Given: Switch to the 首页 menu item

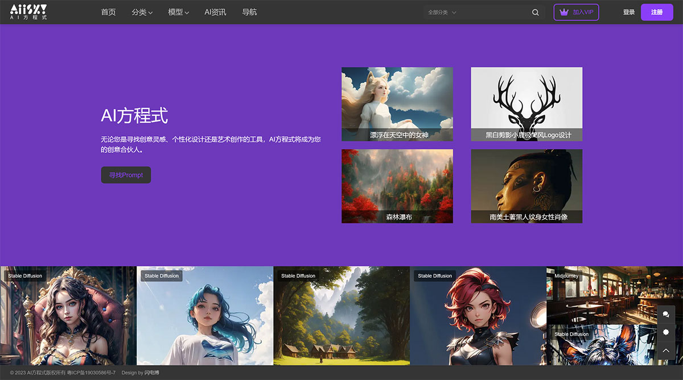Looking at the screenshot, I should [108, 11].
